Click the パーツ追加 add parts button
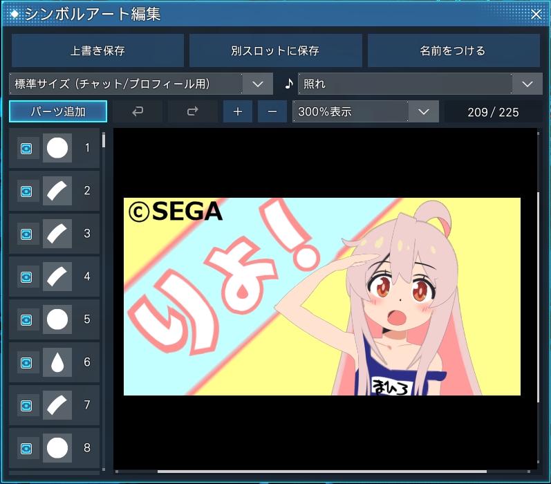The width and height of the screenshot is (551, 484). tap(58, 111)
